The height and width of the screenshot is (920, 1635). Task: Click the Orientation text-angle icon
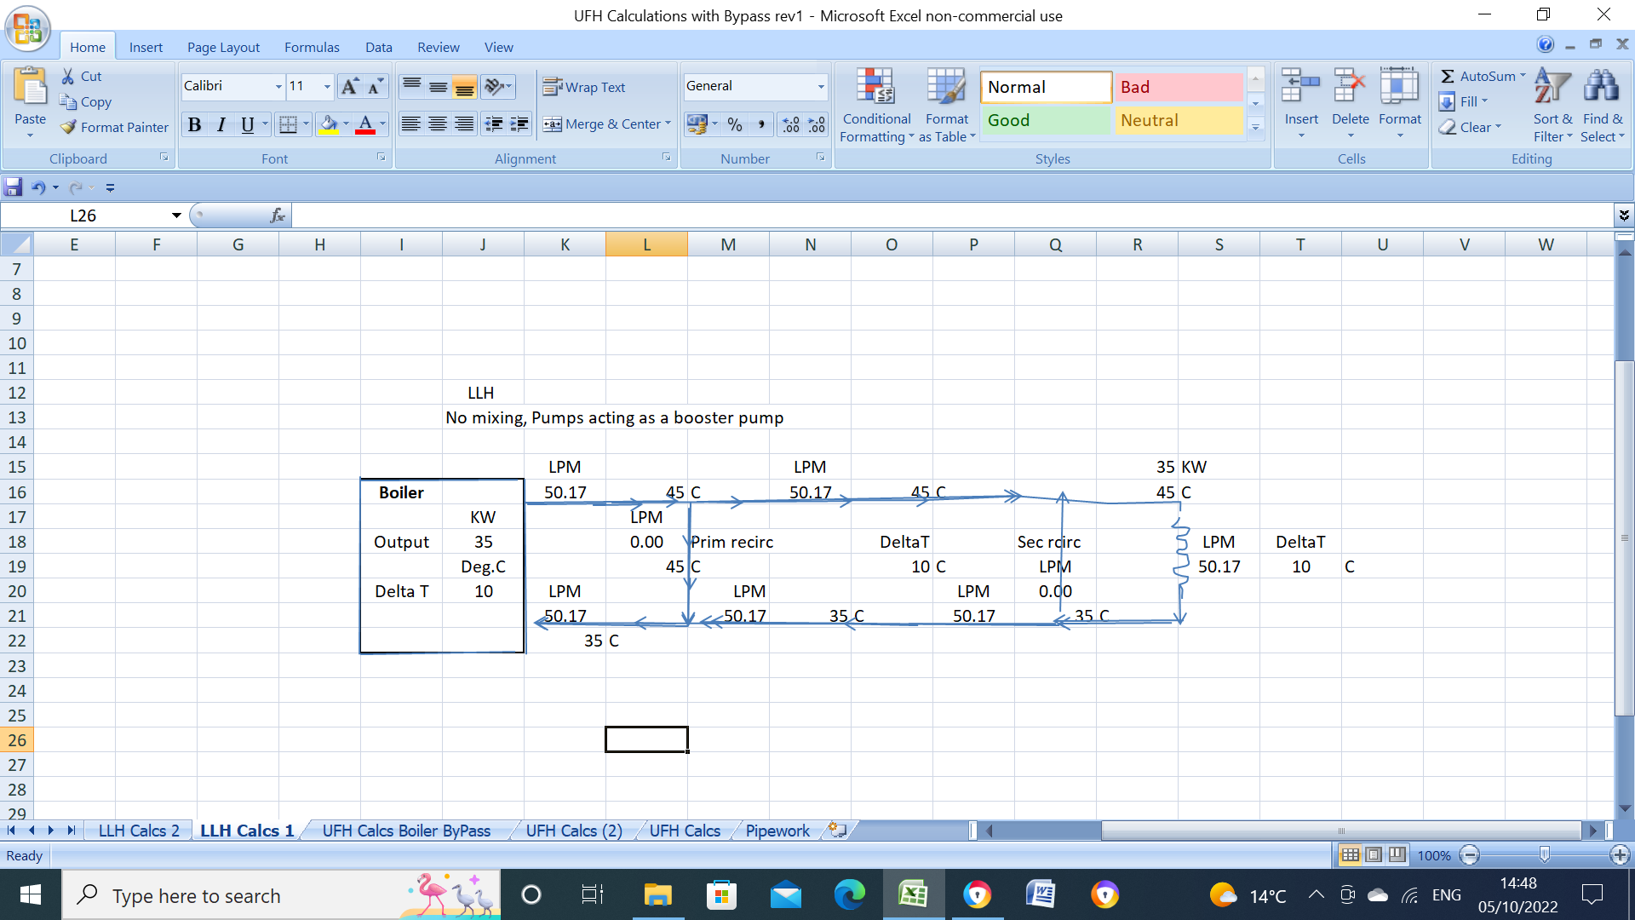[x=493, y=86]
